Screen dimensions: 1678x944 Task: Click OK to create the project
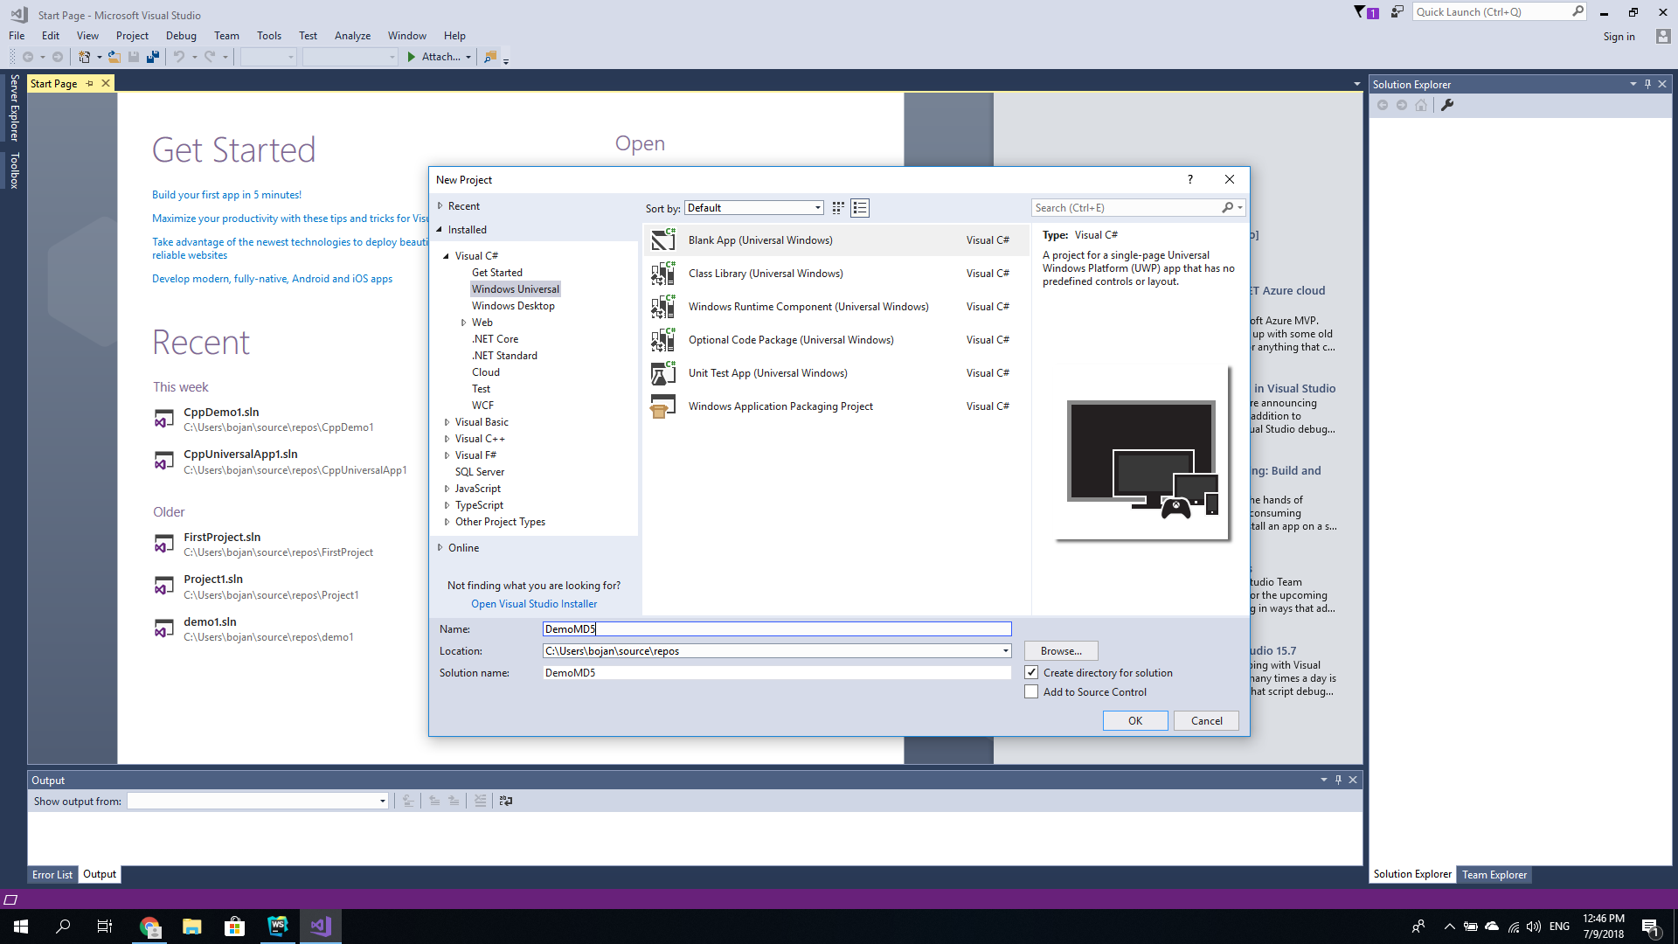click(1135, 721)
